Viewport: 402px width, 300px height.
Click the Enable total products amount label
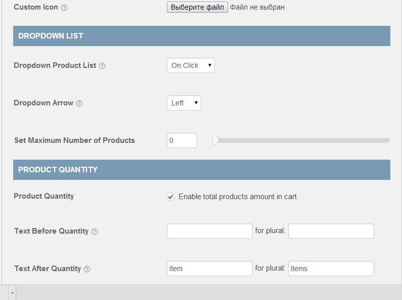(238, 197)
